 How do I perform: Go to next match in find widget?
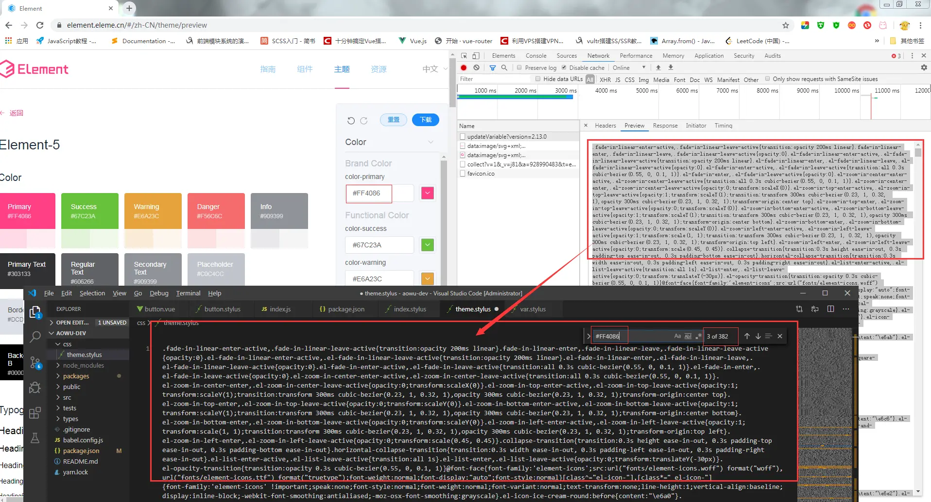coord(758,336)
